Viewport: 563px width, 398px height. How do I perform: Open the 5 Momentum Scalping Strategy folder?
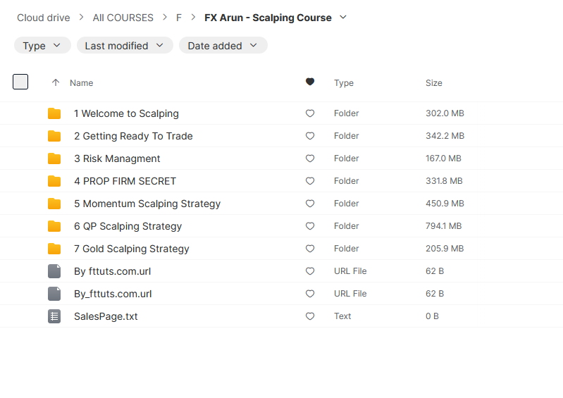click(151, 204)
